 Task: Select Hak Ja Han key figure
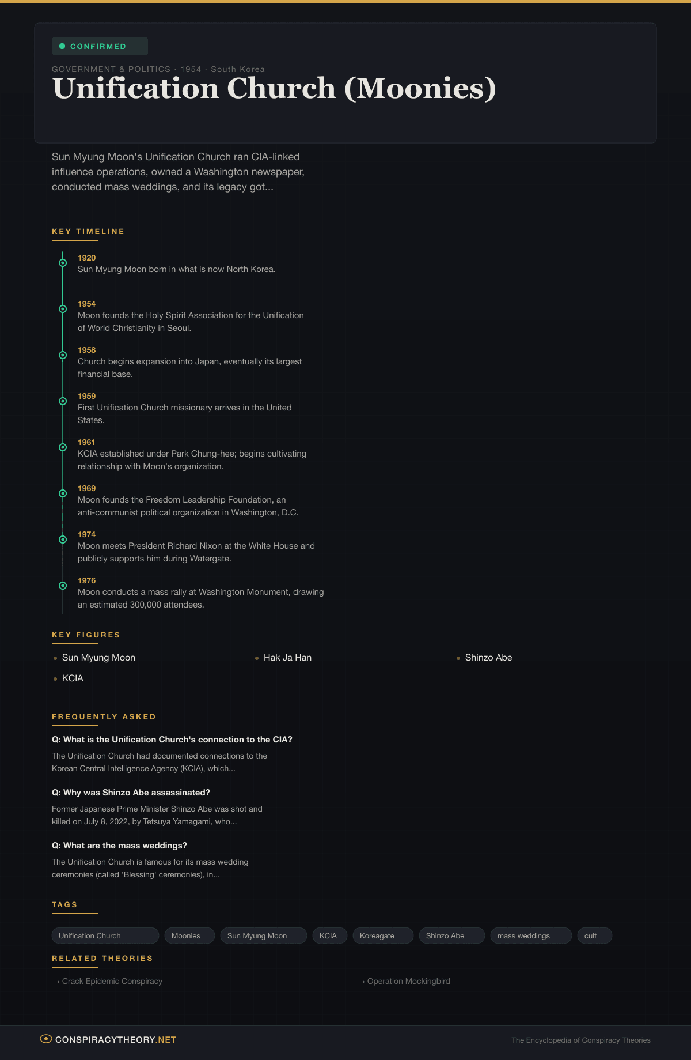287,658
